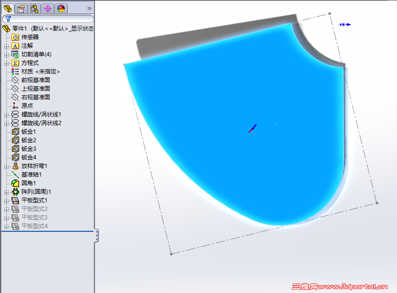Click the bottom-left bounding box corner point
This screenshot has width=397, height=293.
tap(171, 254)
